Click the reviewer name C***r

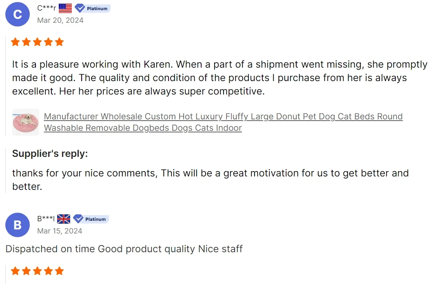[x=47, y=8]
